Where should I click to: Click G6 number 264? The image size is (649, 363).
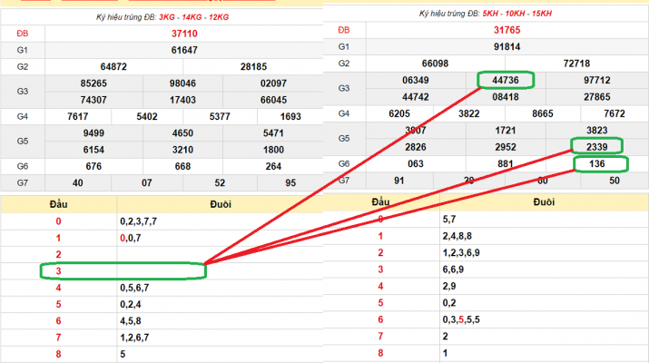pyautogui.click(x=273, y=166)
